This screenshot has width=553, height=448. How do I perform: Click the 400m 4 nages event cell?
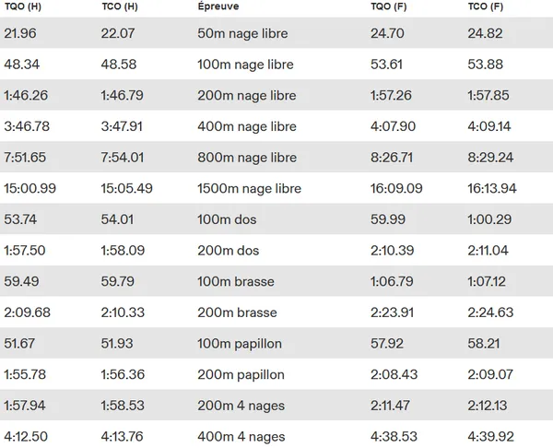pos(241,437)
